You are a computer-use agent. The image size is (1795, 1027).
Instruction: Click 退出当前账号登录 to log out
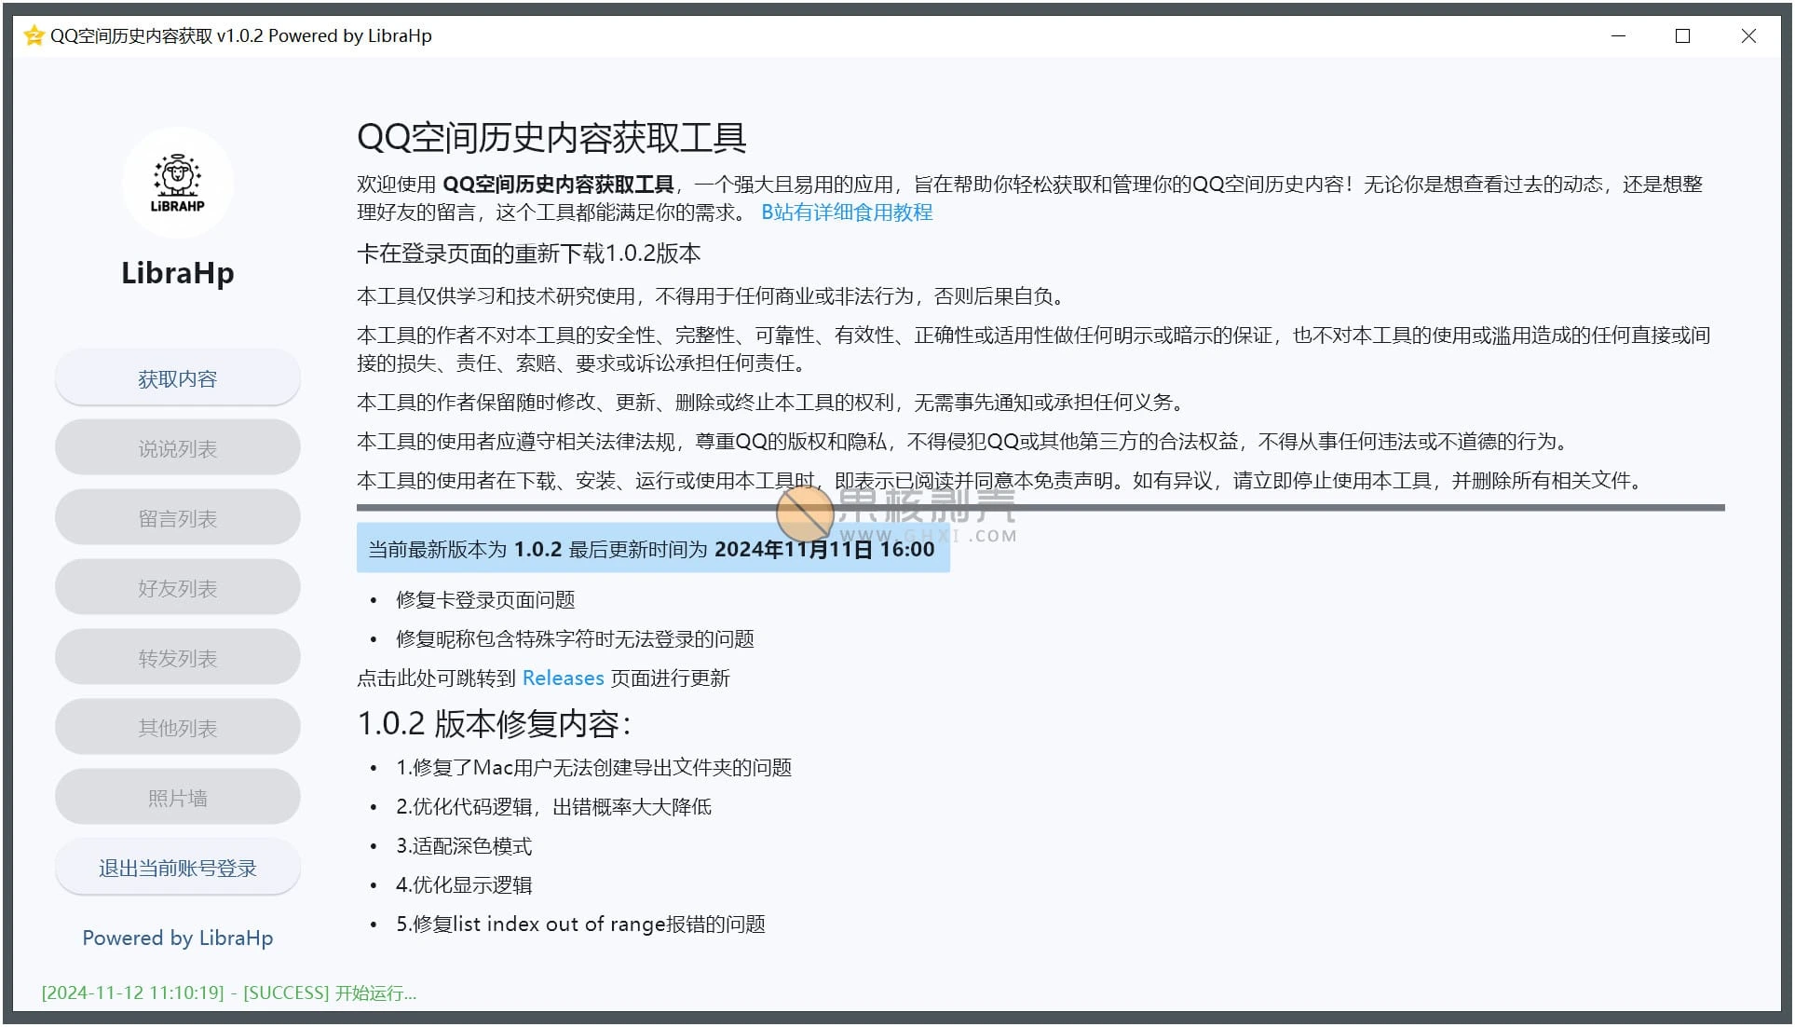[177, 867]
